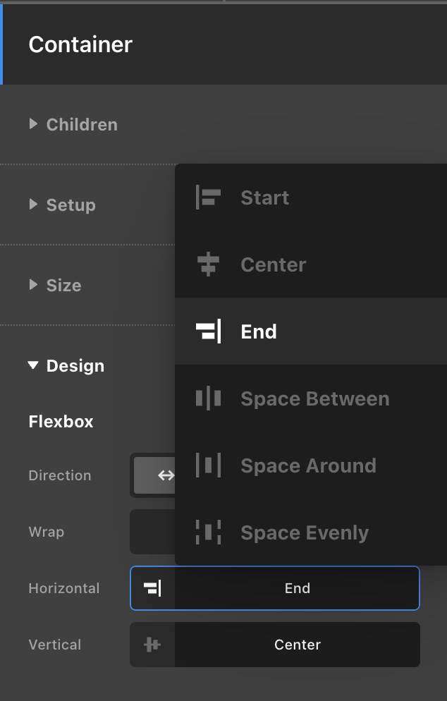Click the Space Around distribution icon

point(208,465)
